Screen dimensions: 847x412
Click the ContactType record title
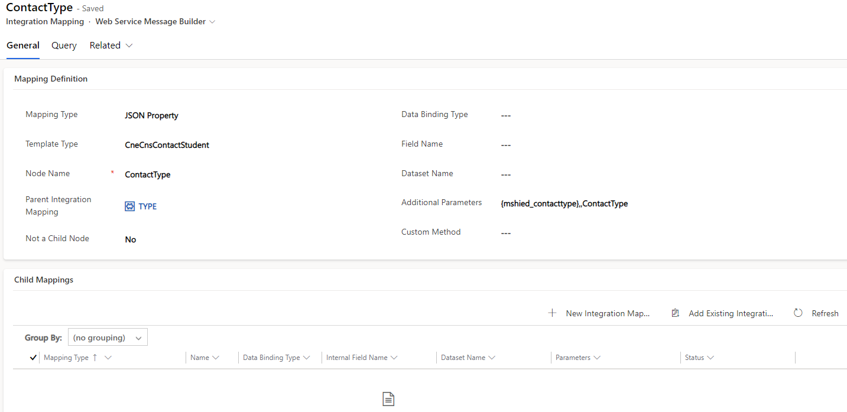pyautogui.click(x=39, y=8)
